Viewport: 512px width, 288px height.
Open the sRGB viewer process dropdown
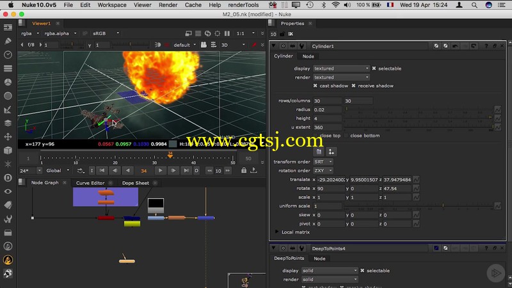[106, 33]
